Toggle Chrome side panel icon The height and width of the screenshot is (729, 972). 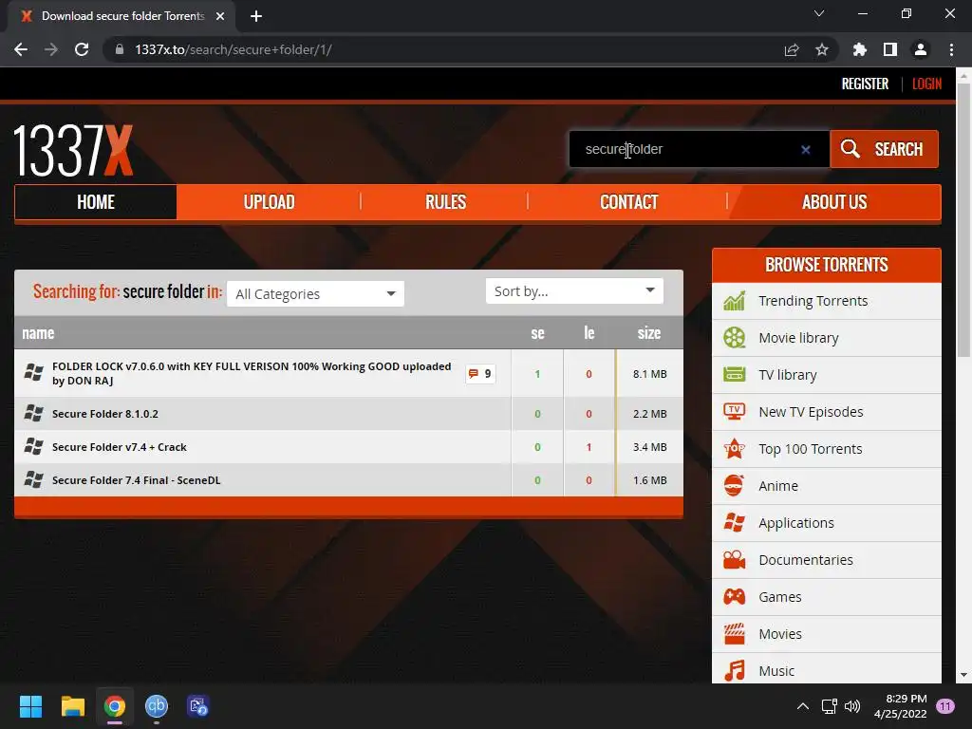click(x=890, y=49)
